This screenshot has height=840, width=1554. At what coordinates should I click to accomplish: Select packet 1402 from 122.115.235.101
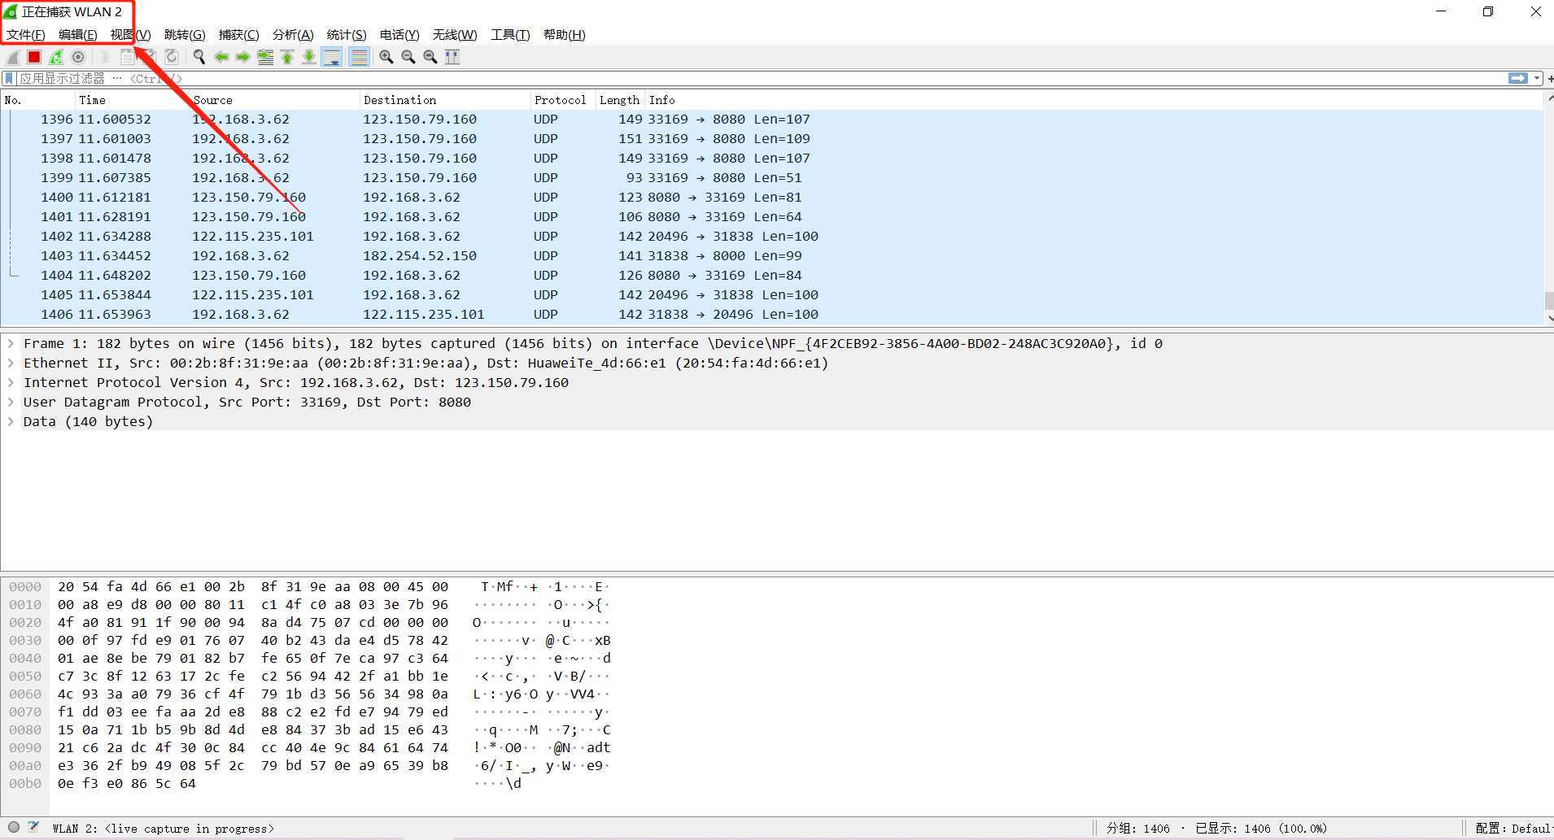click(771, 236)
